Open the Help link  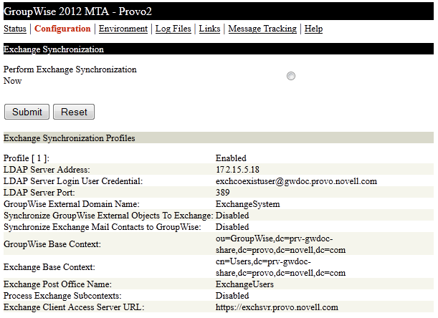point(313,29)
